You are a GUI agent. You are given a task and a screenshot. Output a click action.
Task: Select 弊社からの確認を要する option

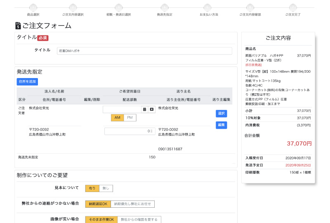click(139, 220)
